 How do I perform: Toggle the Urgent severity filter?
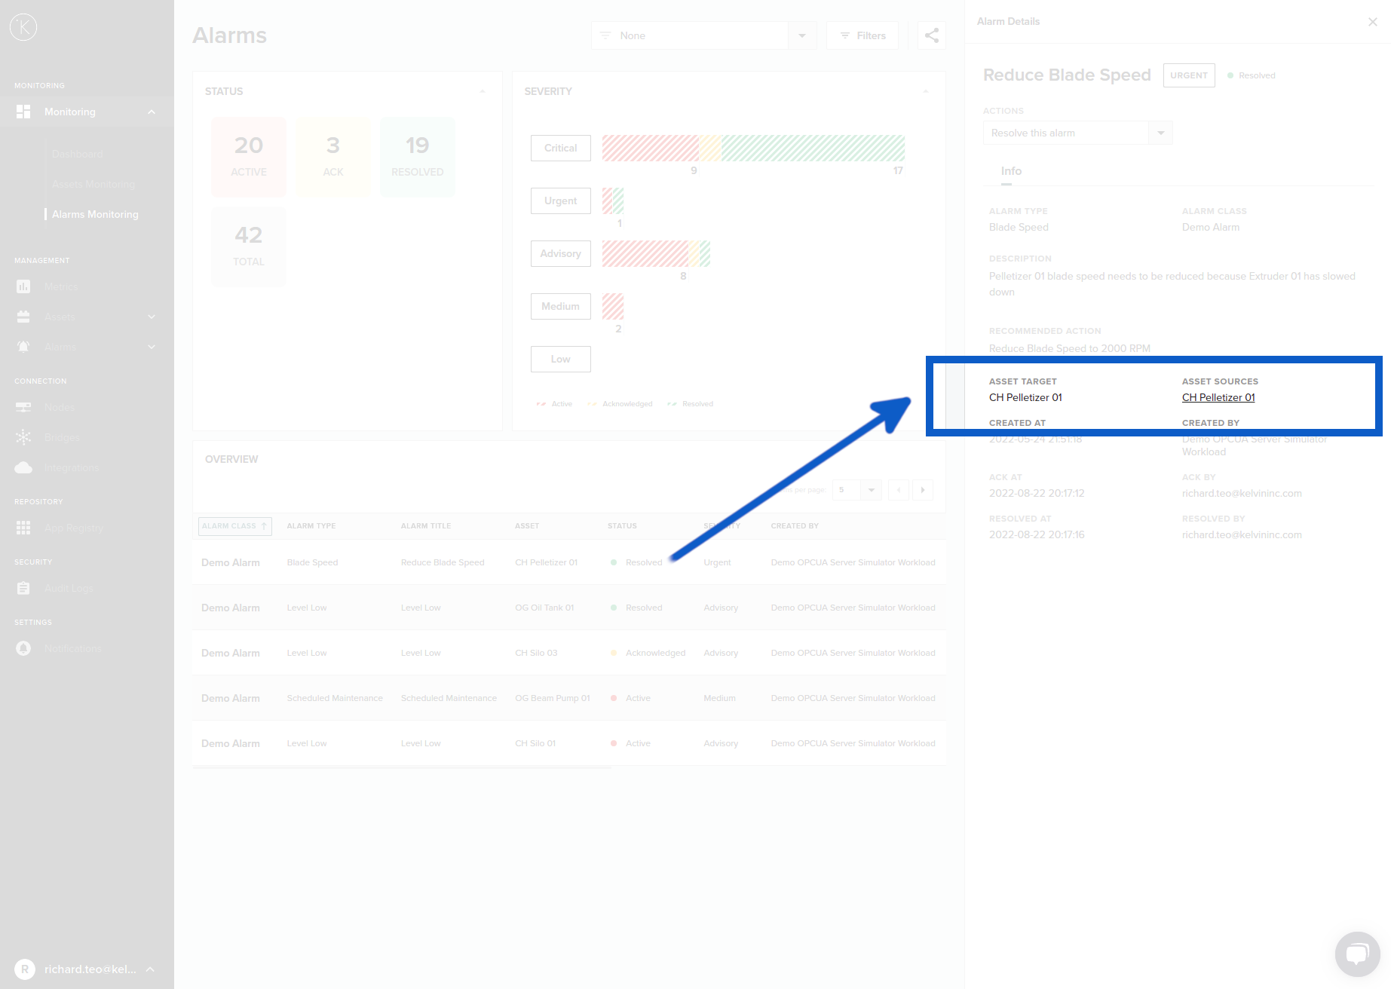point(560,201)
